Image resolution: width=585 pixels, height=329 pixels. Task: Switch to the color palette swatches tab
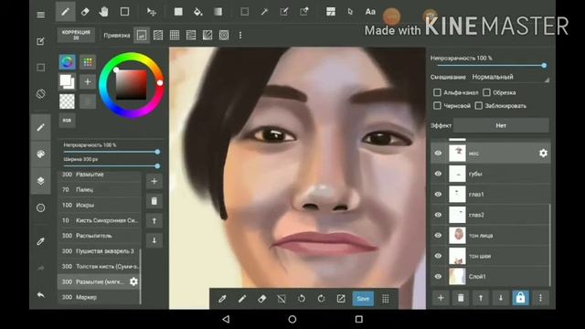coord(88,62)
